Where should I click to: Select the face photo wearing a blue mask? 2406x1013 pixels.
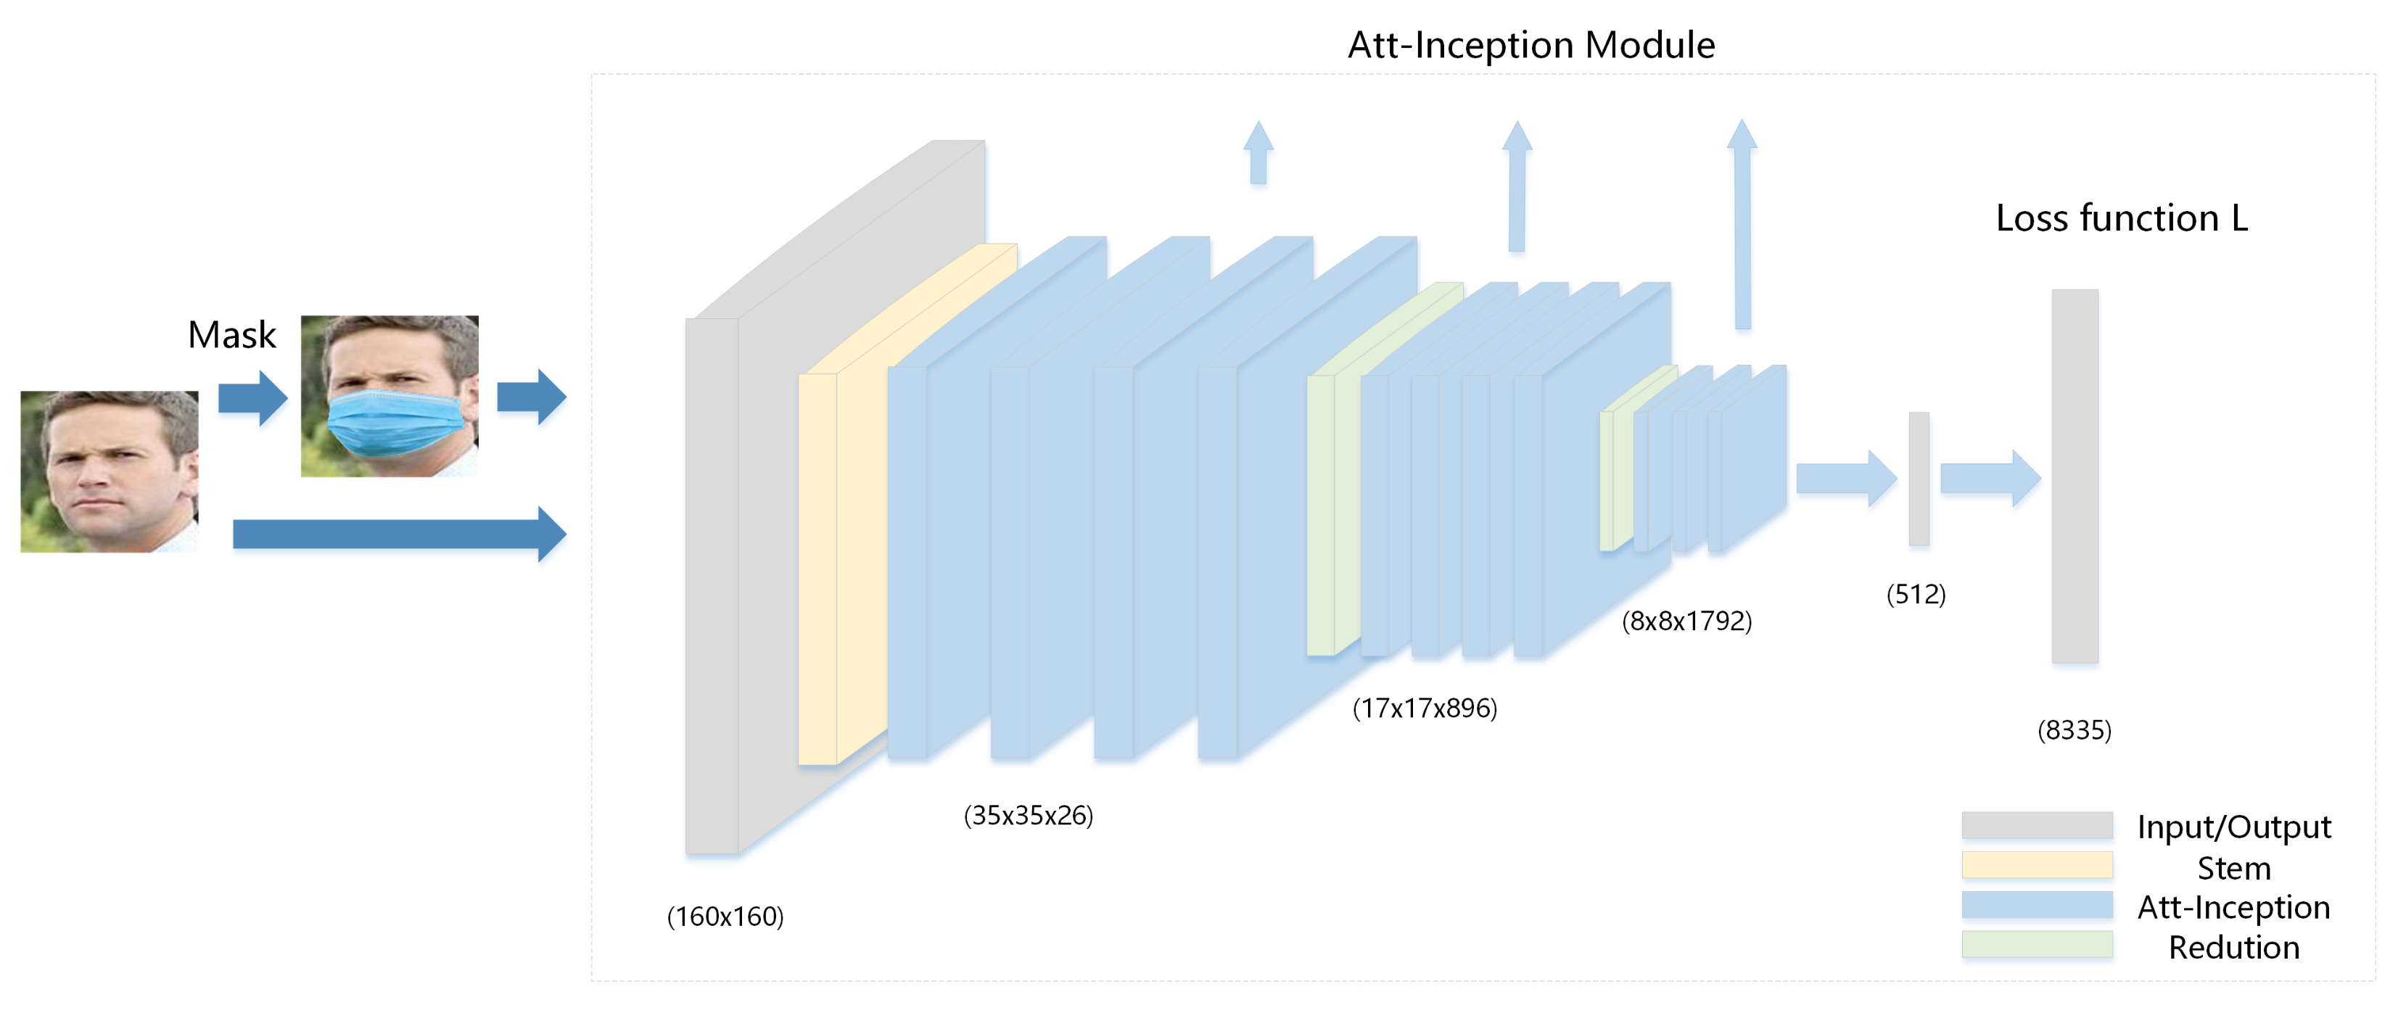point(390,397)
